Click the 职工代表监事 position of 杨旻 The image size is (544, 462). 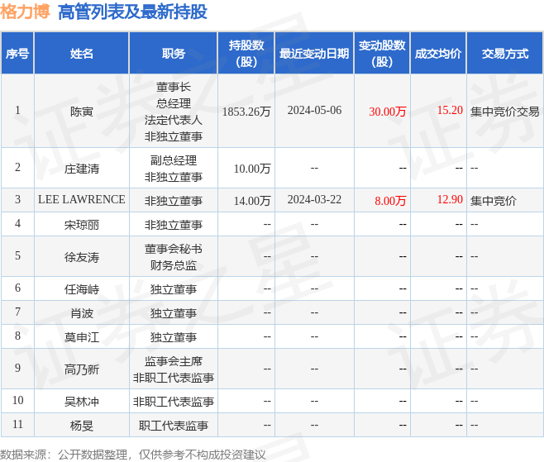(173, 426)
